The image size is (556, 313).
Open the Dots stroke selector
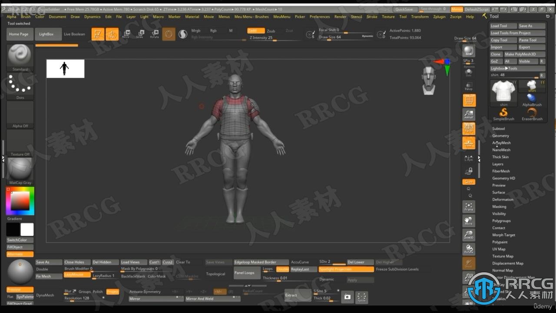pos(20,87)
